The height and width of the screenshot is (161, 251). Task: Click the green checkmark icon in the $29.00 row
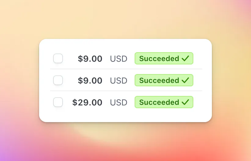185,102
